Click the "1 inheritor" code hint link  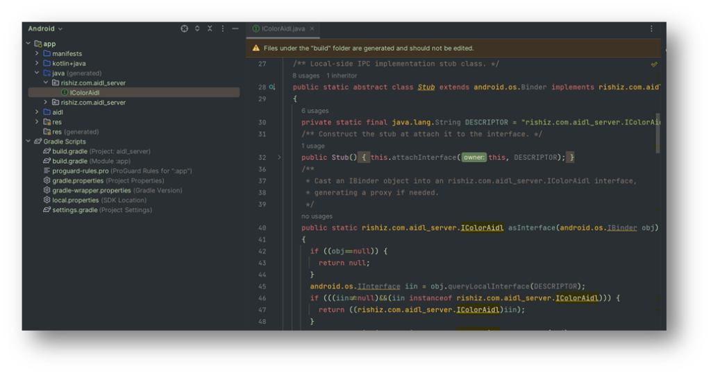click(342, 76)
